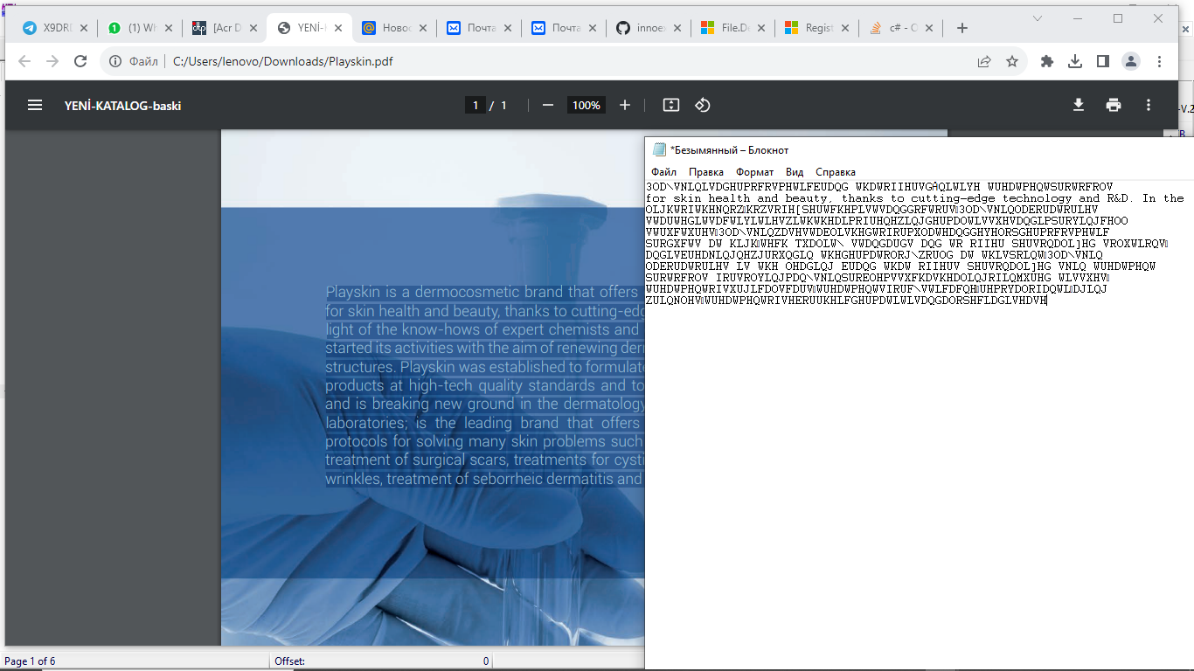Open Notepad Правка menu

click(x=706, y=172)
